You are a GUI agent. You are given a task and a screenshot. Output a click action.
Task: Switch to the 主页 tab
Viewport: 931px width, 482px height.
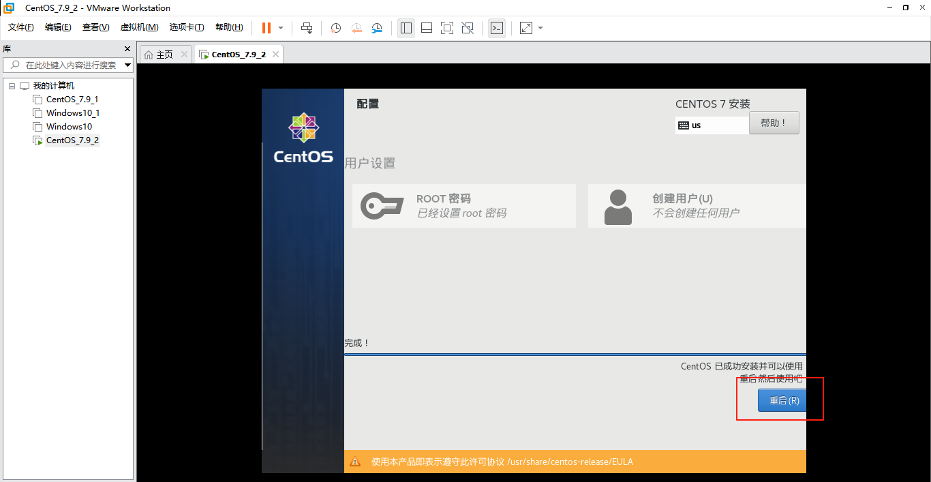pos(164,53)
